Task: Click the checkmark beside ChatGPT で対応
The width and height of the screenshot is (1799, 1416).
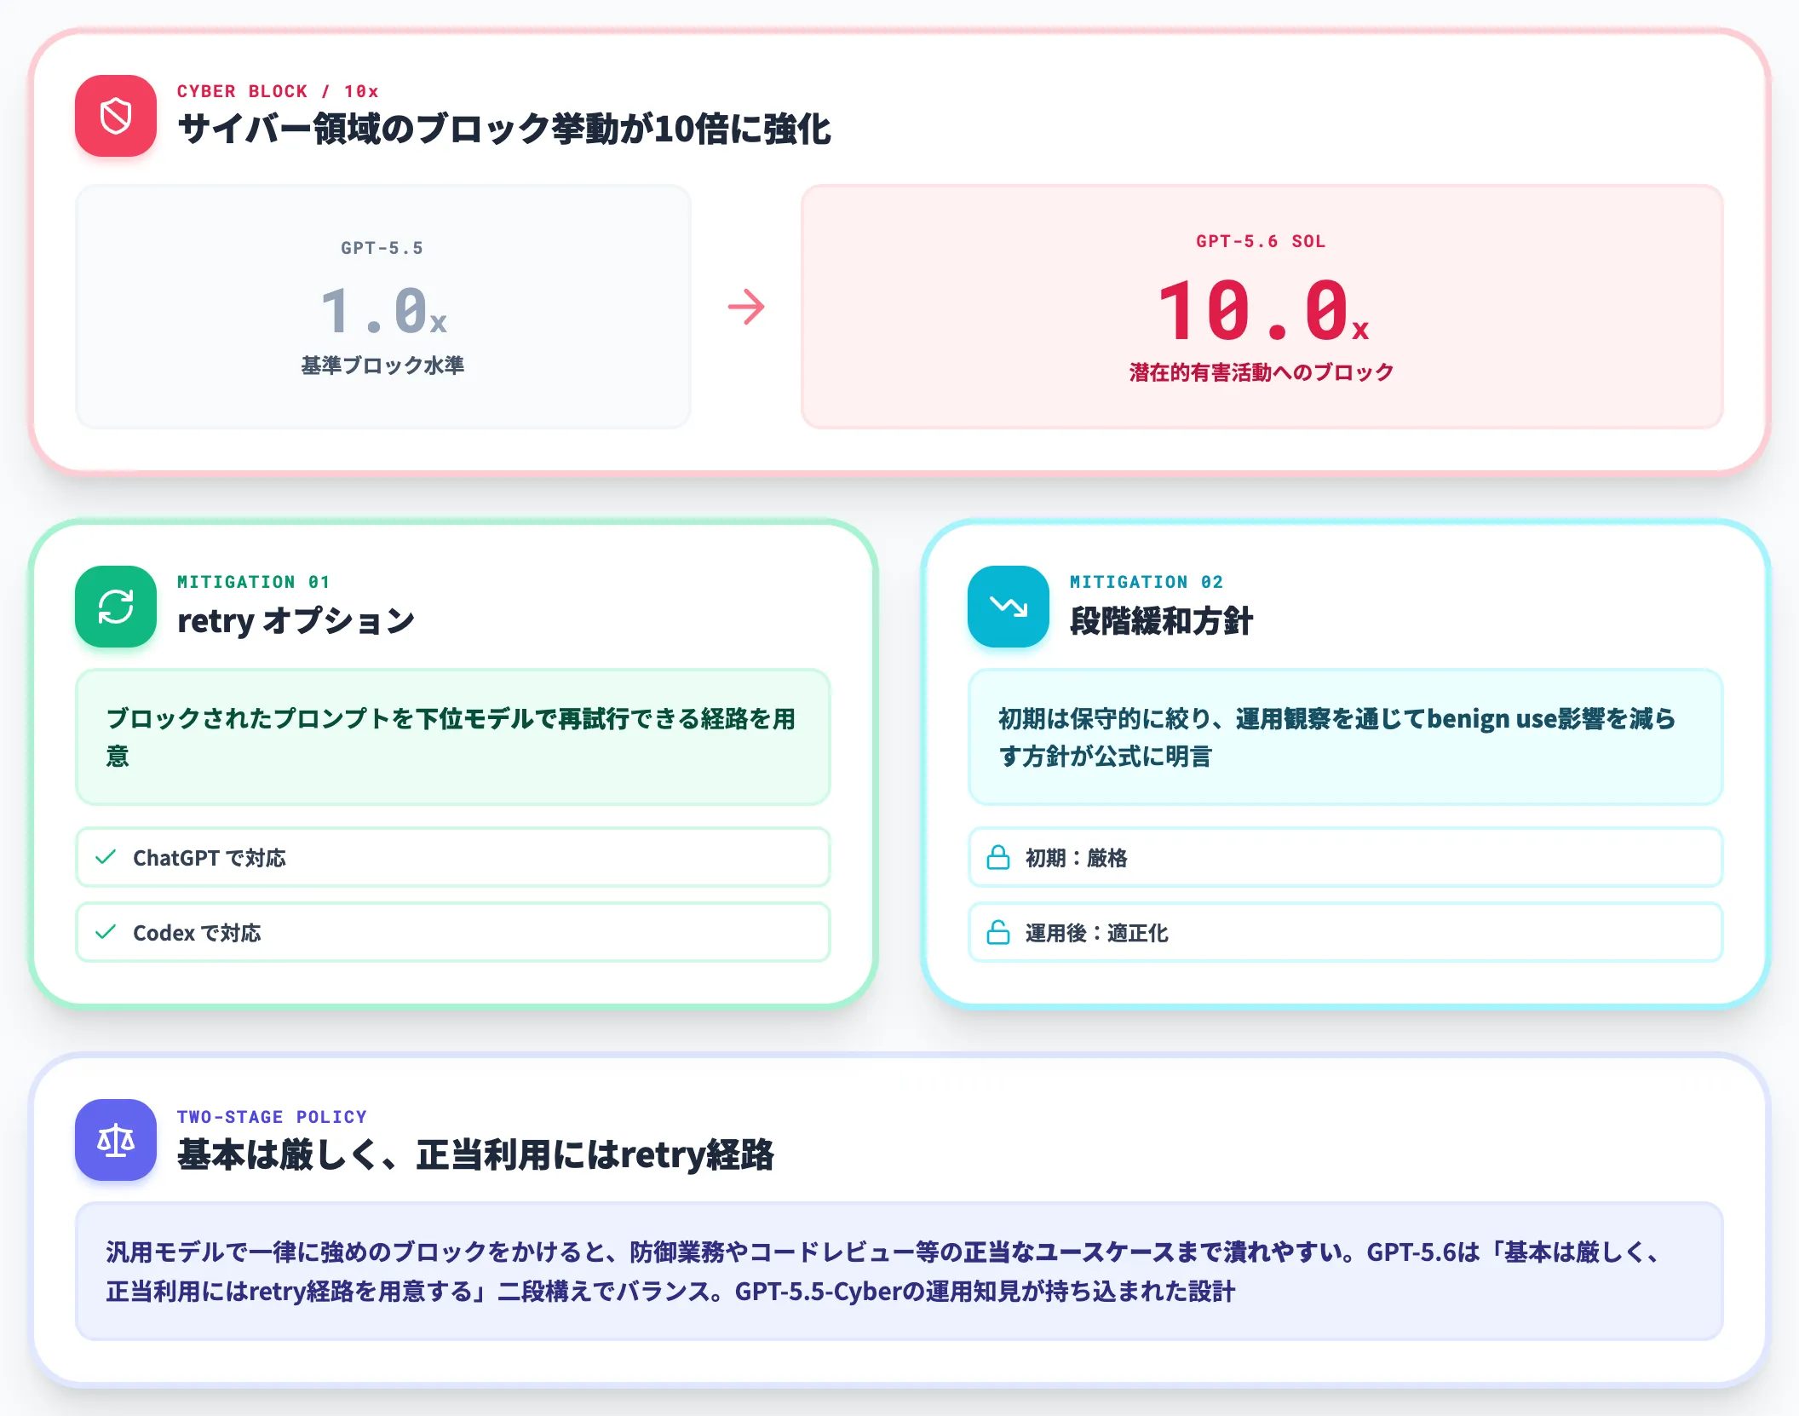Action: [106, 857]
